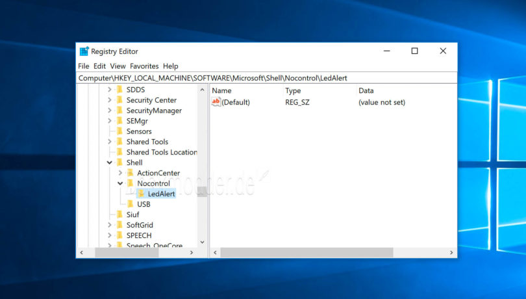Click the tree pane scroll right arrow

click(192, 253)
